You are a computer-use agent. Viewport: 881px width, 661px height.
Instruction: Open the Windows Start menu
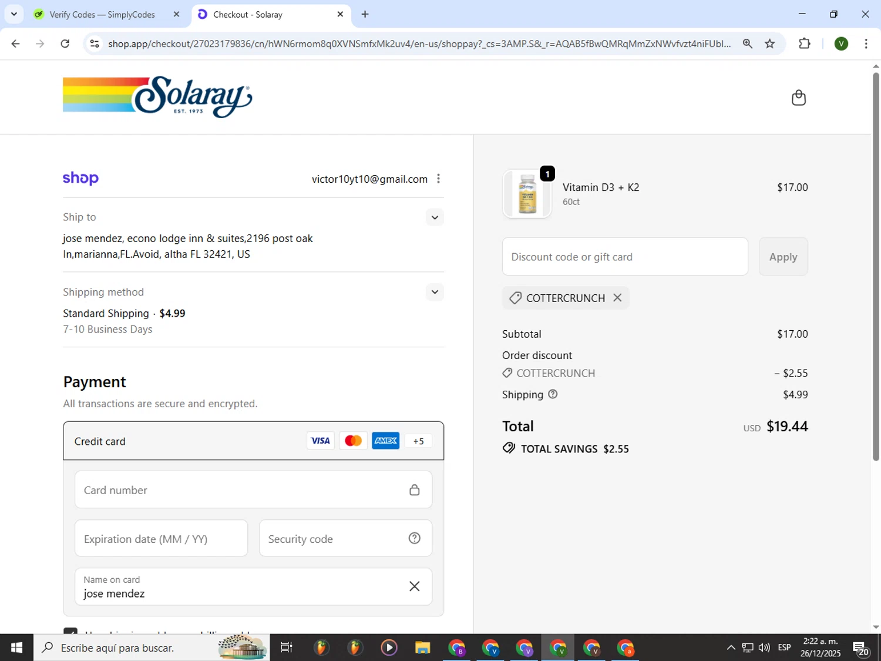click(x=16, y=647)
